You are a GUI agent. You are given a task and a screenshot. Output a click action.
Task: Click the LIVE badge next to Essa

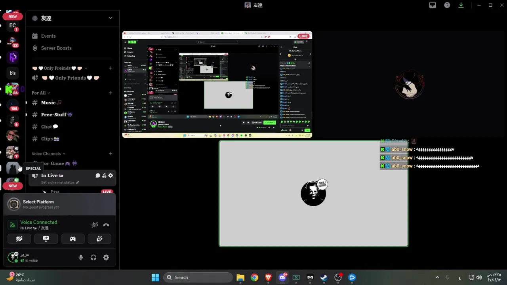[x=107, y=192]
